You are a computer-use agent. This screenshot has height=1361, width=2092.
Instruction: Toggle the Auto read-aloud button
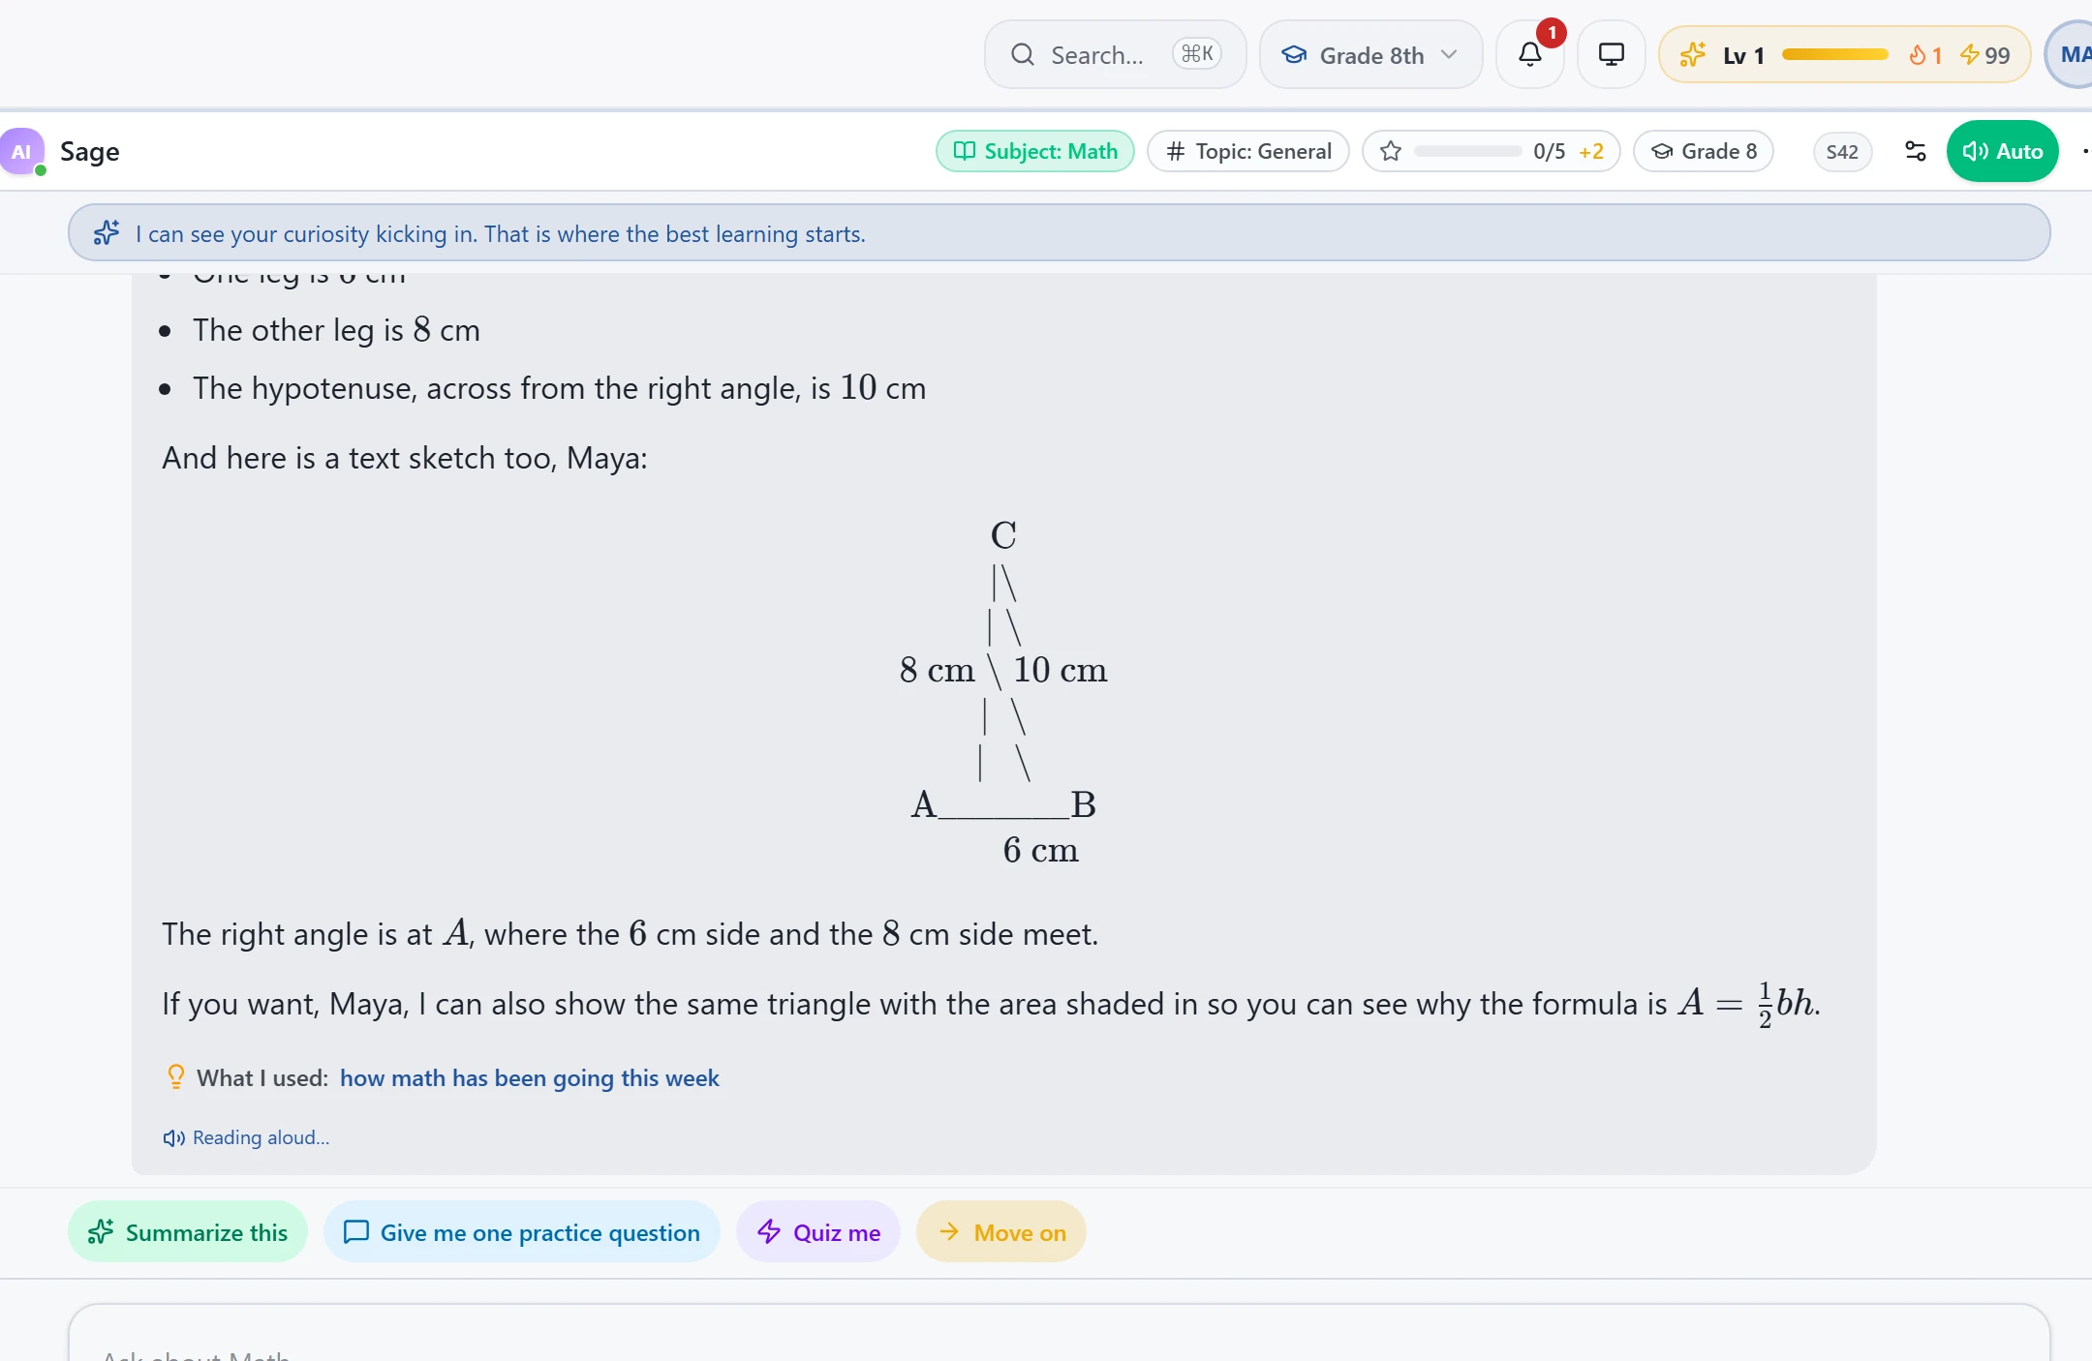click(2002, 151)
